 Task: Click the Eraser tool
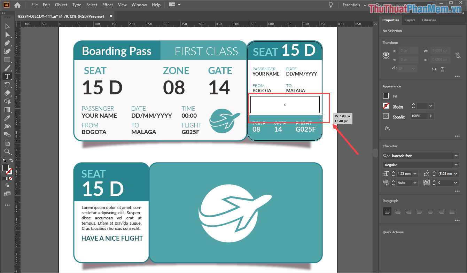(7, 93)
